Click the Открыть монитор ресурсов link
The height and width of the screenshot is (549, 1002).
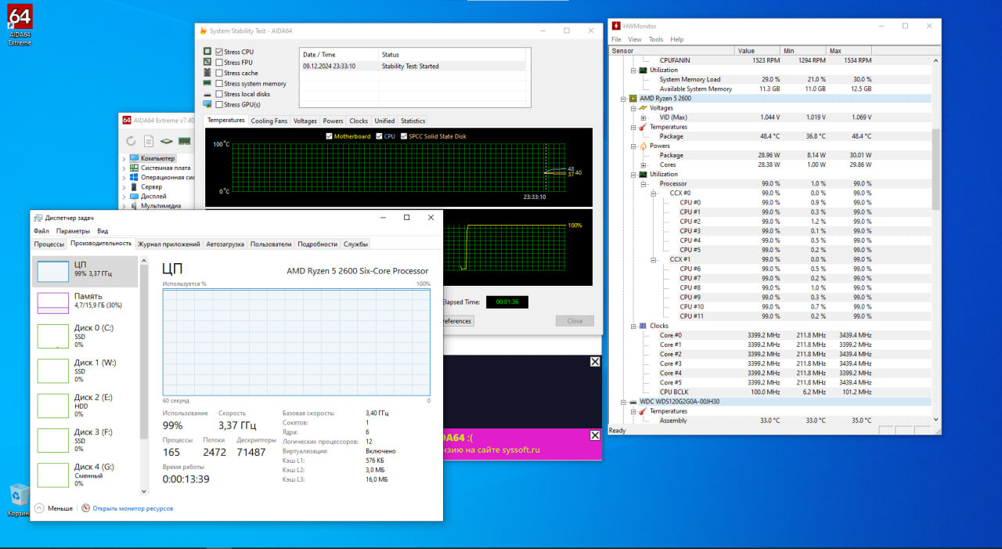point(132,508)
